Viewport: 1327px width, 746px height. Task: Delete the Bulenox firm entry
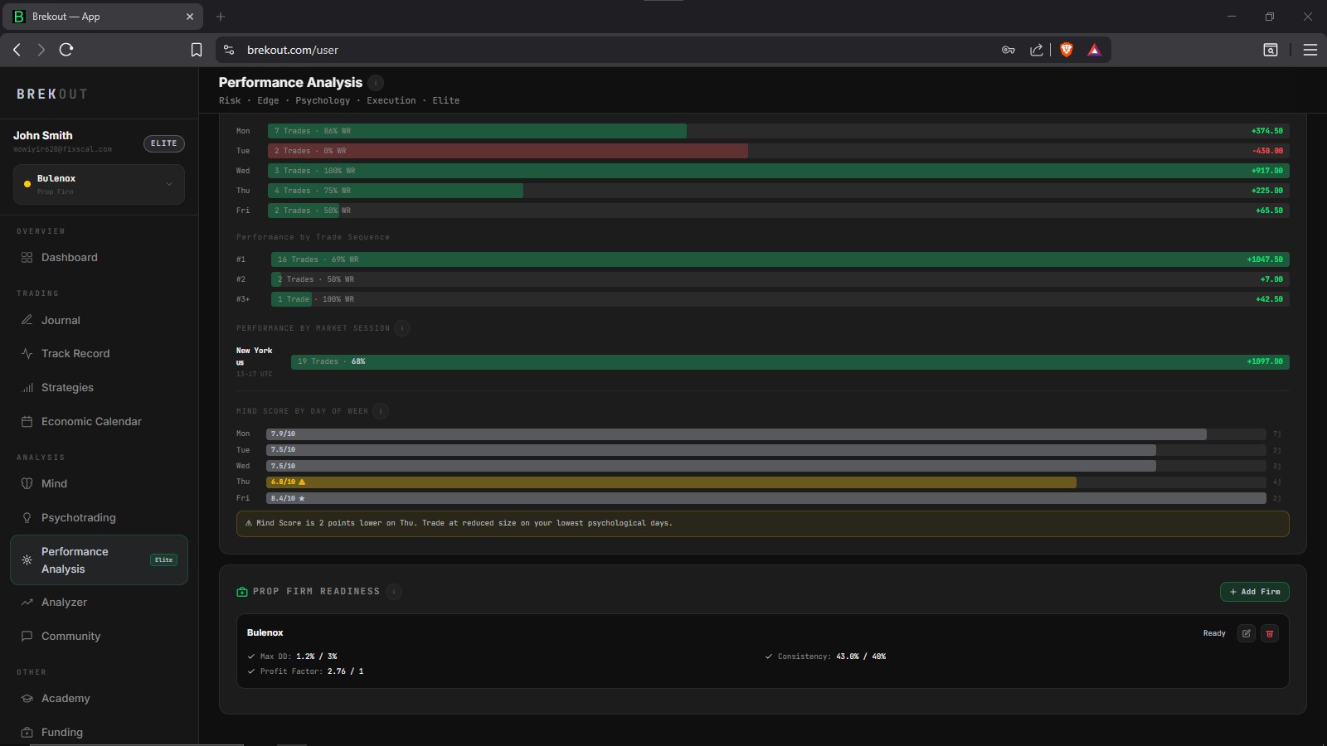[1269, 633]
